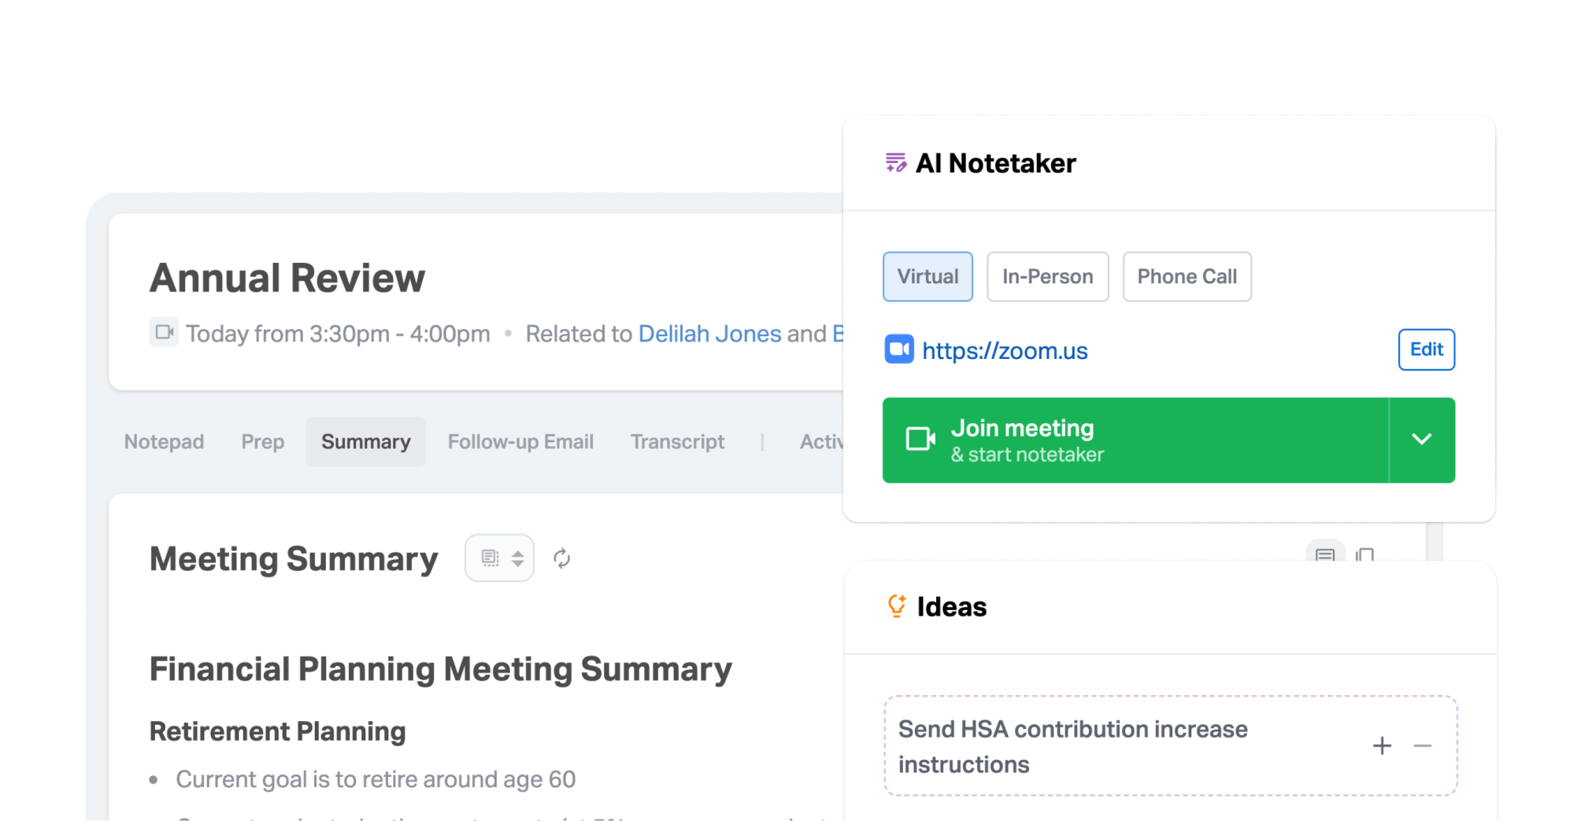
Task: Expand the Join meeting options chevron
Action: click(1421, 439)
